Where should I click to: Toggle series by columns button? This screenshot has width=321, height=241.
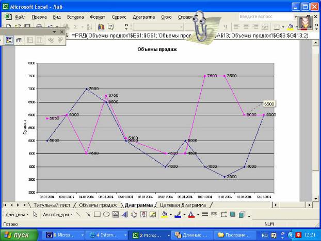pyautogui.click(x=39, y=40)
